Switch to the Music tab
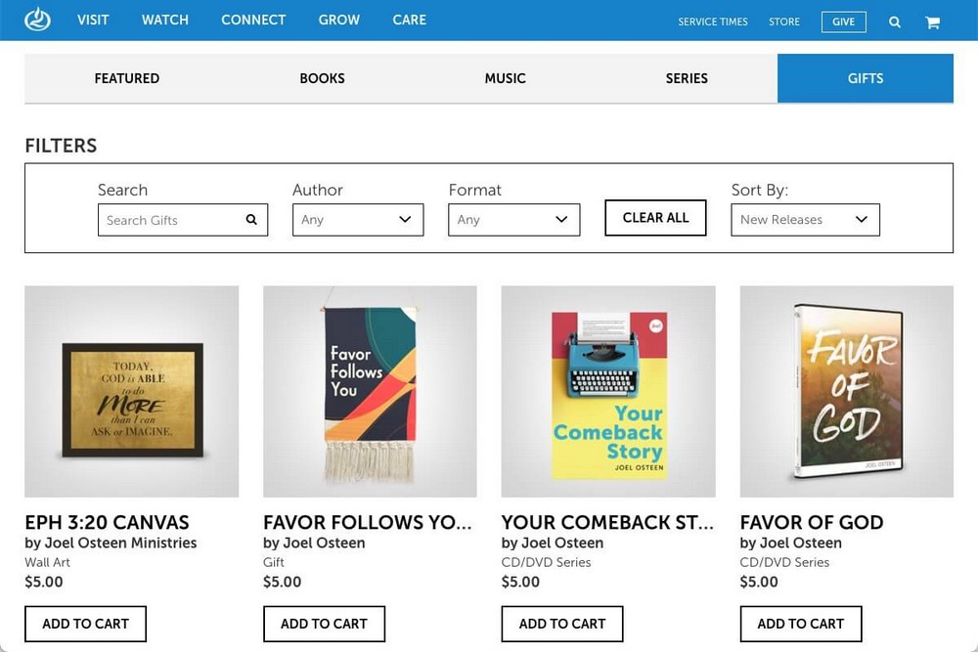The image size is (978, 652). tap(505, 78)
